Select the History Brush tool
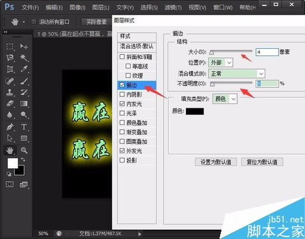The height and width of the screenshot is (239, 305). (24, 93)
